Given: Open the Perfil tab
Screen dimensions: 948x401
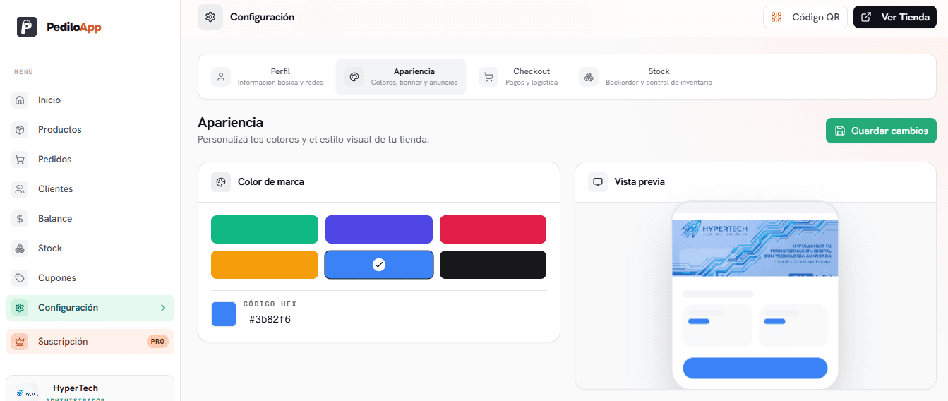Looking at the screenshot, I should click(268, 76).
